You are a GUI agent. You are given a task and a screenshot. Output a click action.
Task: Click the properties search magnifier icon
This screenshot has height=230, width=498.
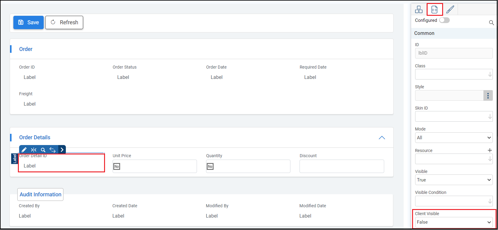click(491, 22)
